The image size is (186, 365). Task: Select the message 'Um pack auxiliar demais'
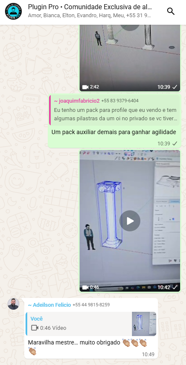[114, 132]
